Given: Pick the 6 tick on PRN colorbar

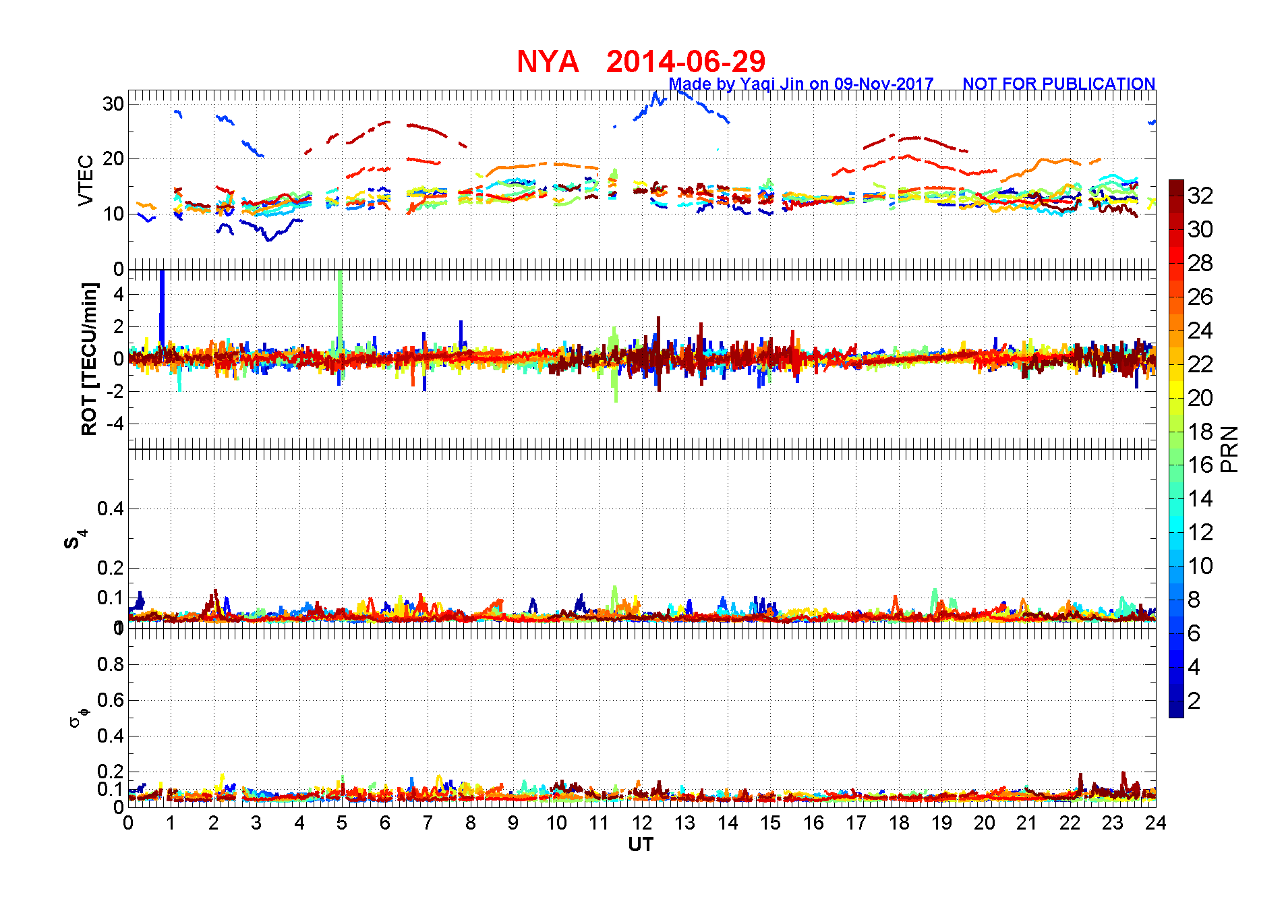Looking at the screenshot, I should coord(1194,633).
